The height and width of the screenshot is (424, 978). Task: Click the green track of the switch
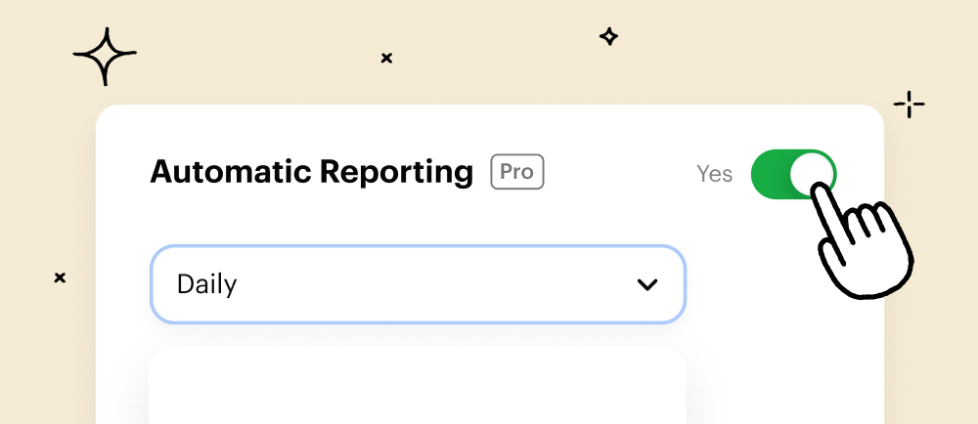pos(771,174)
